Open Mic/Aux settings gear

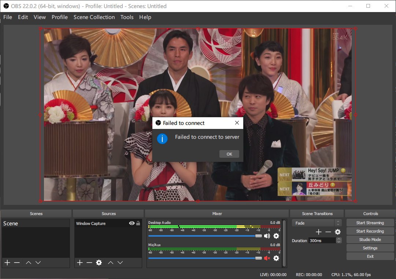[276, 258]
